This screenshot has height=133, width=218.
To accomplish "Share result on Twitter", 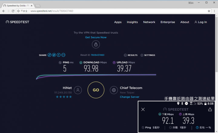I will [54, 55].
